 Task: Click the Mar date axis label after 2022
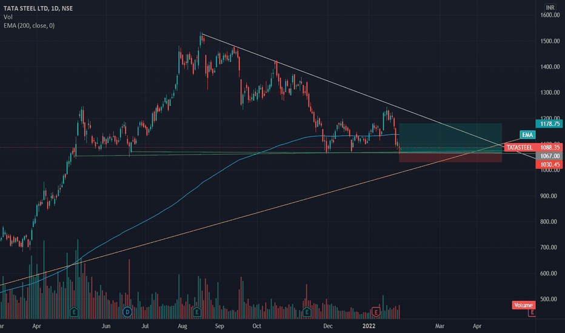440,326
